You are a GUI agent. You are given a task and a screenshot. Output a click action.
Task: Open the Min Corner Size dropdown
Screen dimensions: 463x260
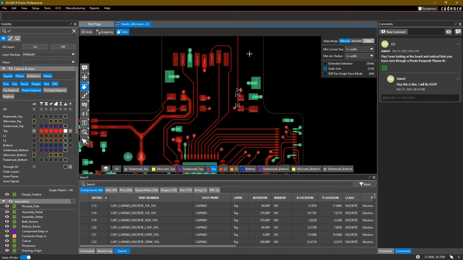359,49
